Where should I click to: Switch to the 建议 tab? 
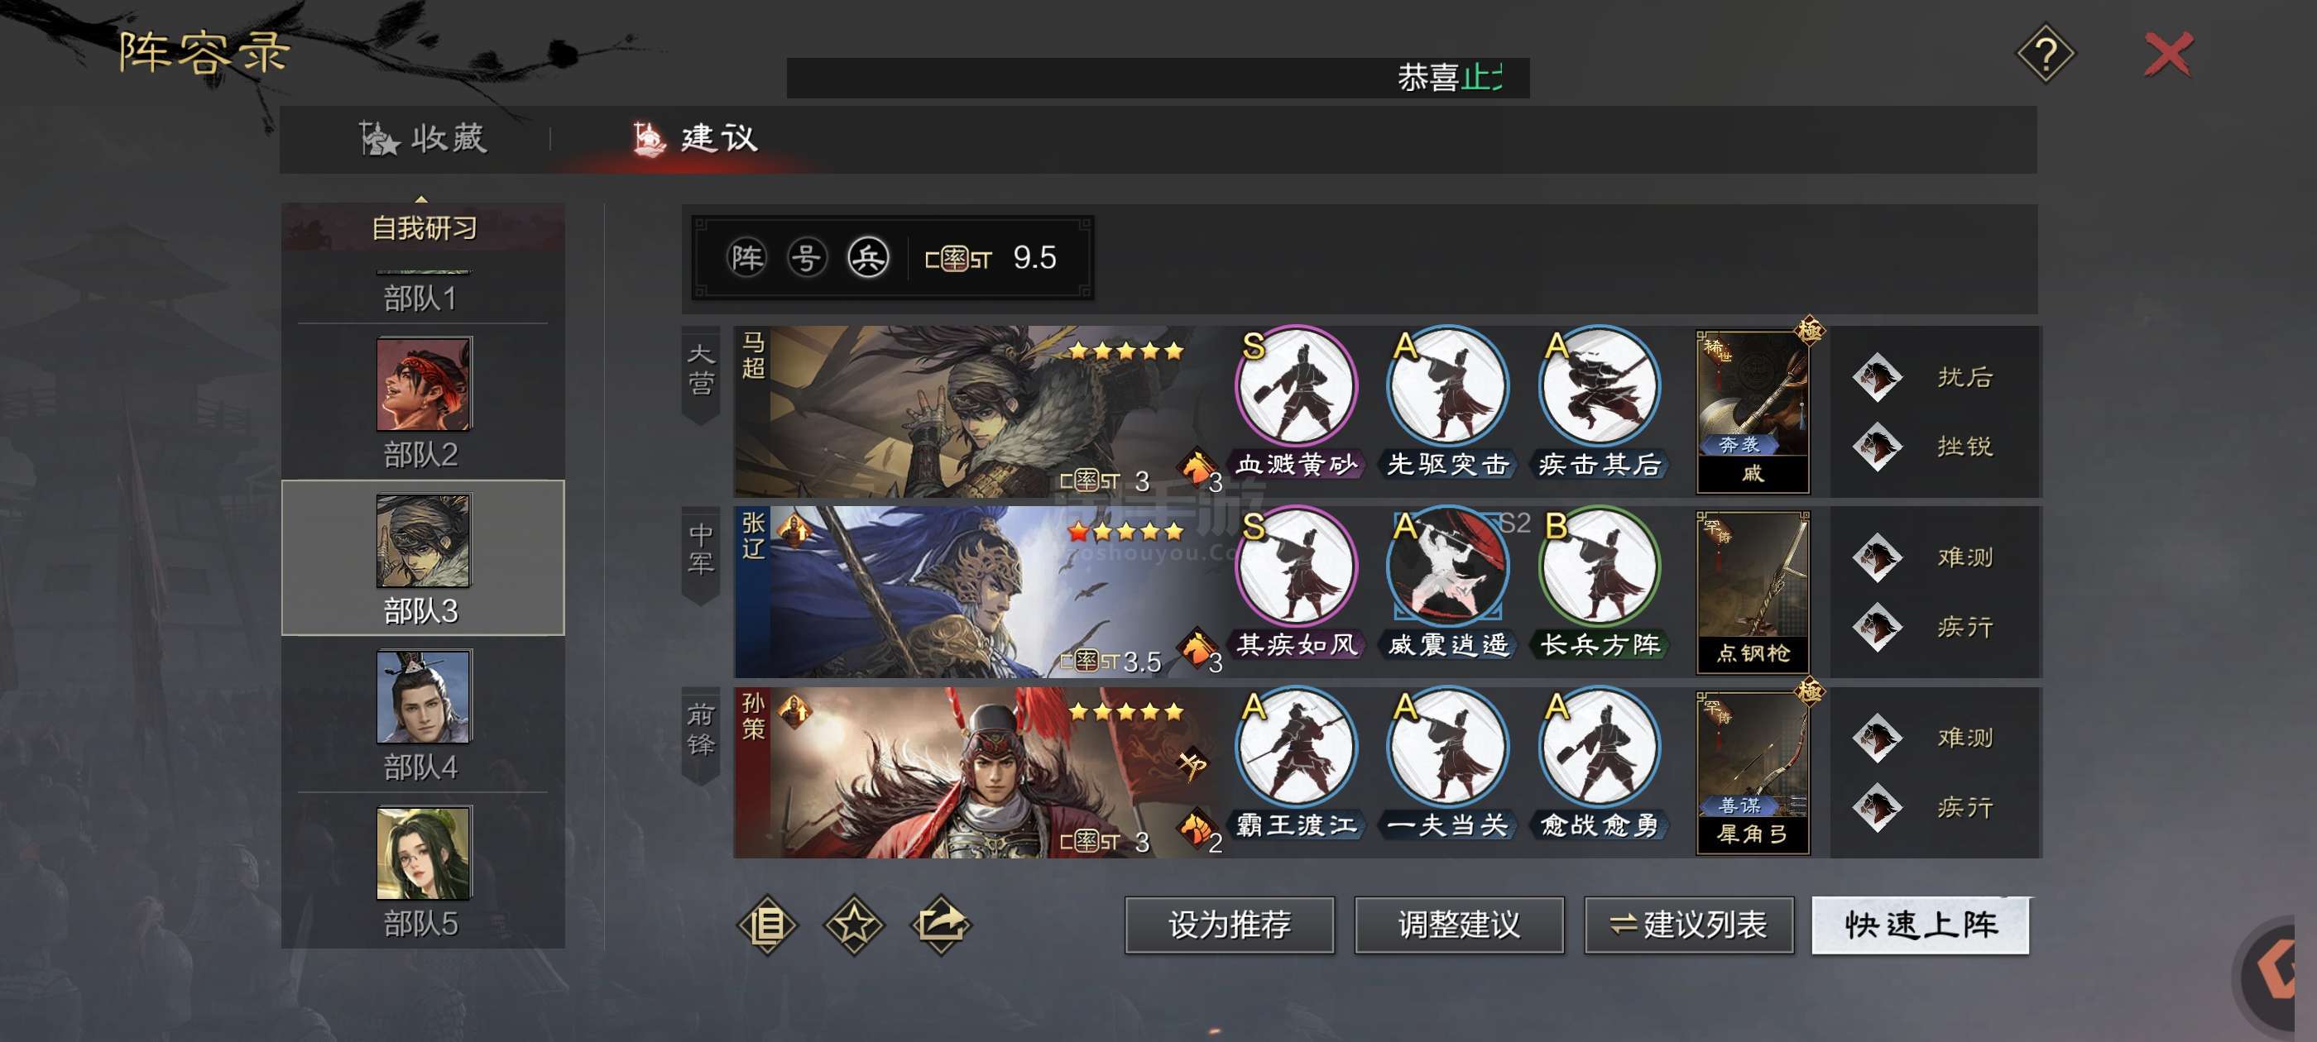click(695, 138)
